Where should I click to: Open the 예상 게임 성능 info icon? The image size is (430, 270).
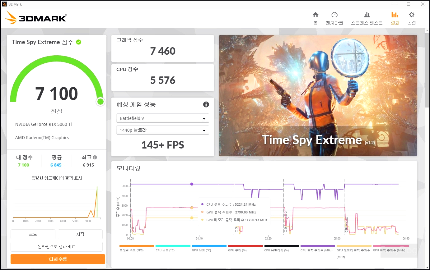point(206,104)
